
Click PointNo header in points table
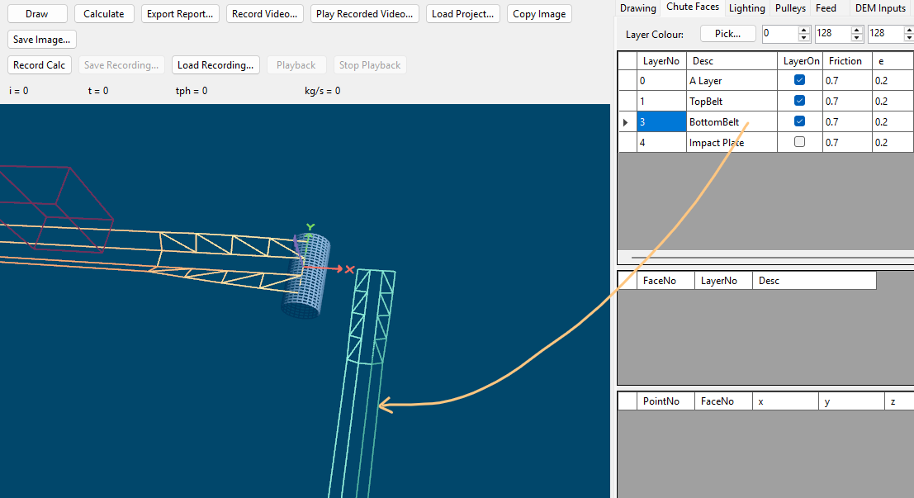[665, 401]
